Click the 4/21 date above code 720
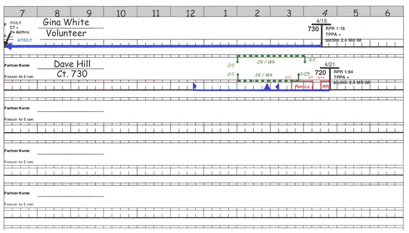Viewport: 409px width, 233px height. (x=329, y=65)
